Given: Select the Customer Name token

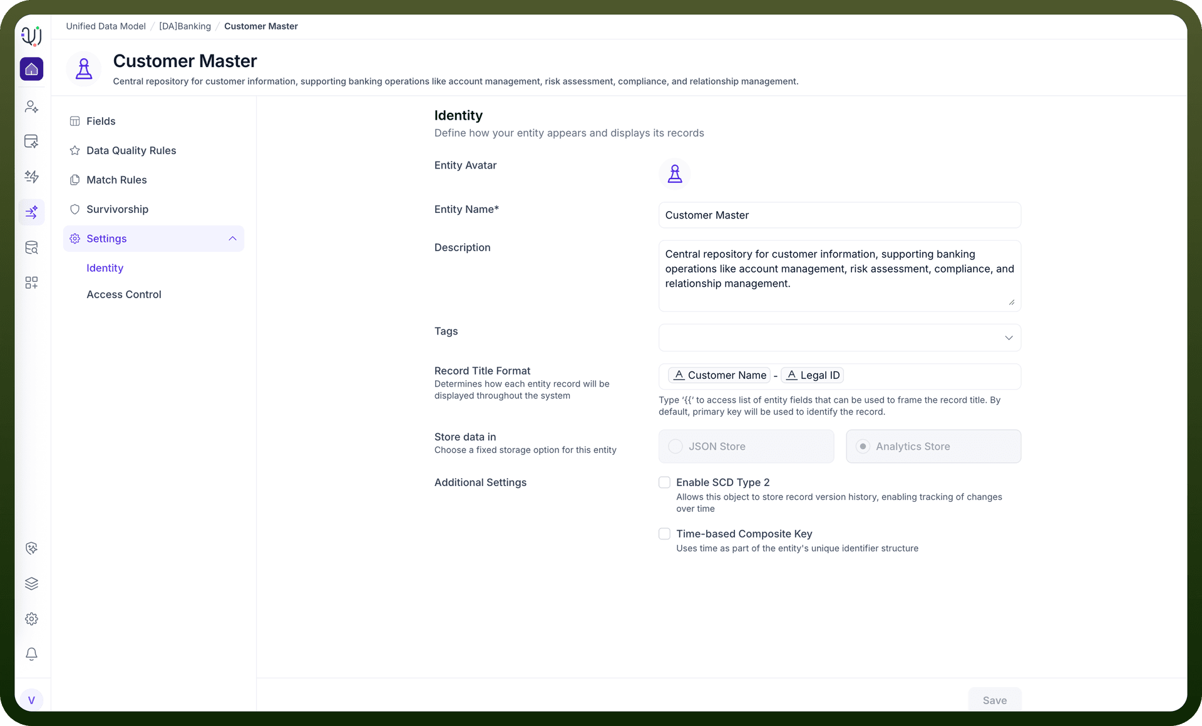Looking at the screenshot, I should click(719, 375).
